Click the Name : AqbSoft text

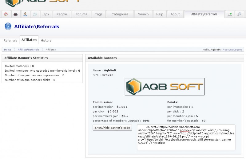coord(105,70)
